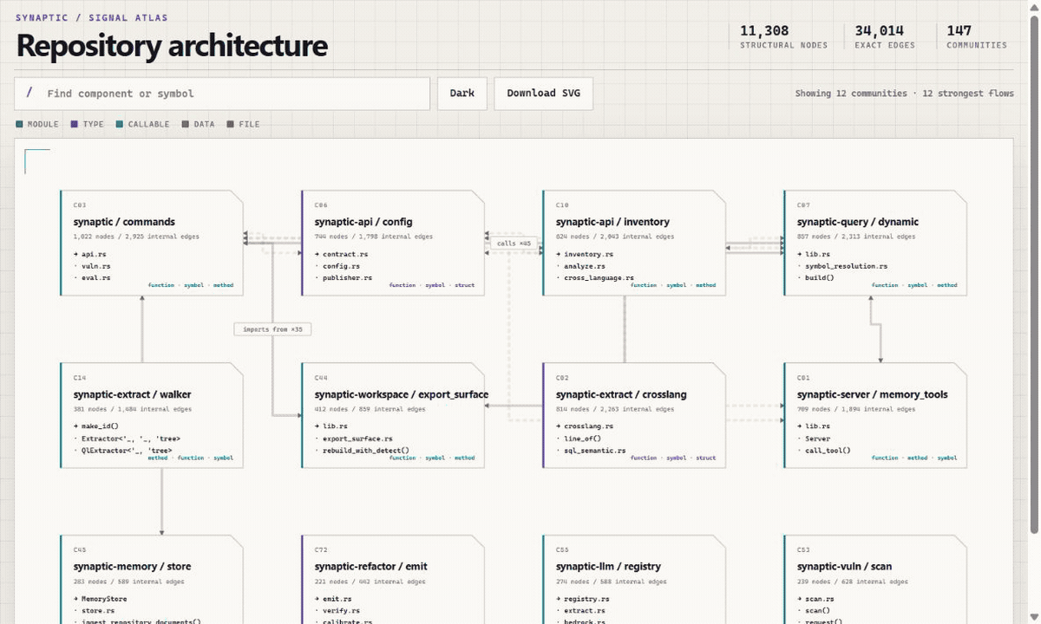This screenshot has height=624, width=1041.
Task: Select emit.rs in the emit card
Action: 335,599
